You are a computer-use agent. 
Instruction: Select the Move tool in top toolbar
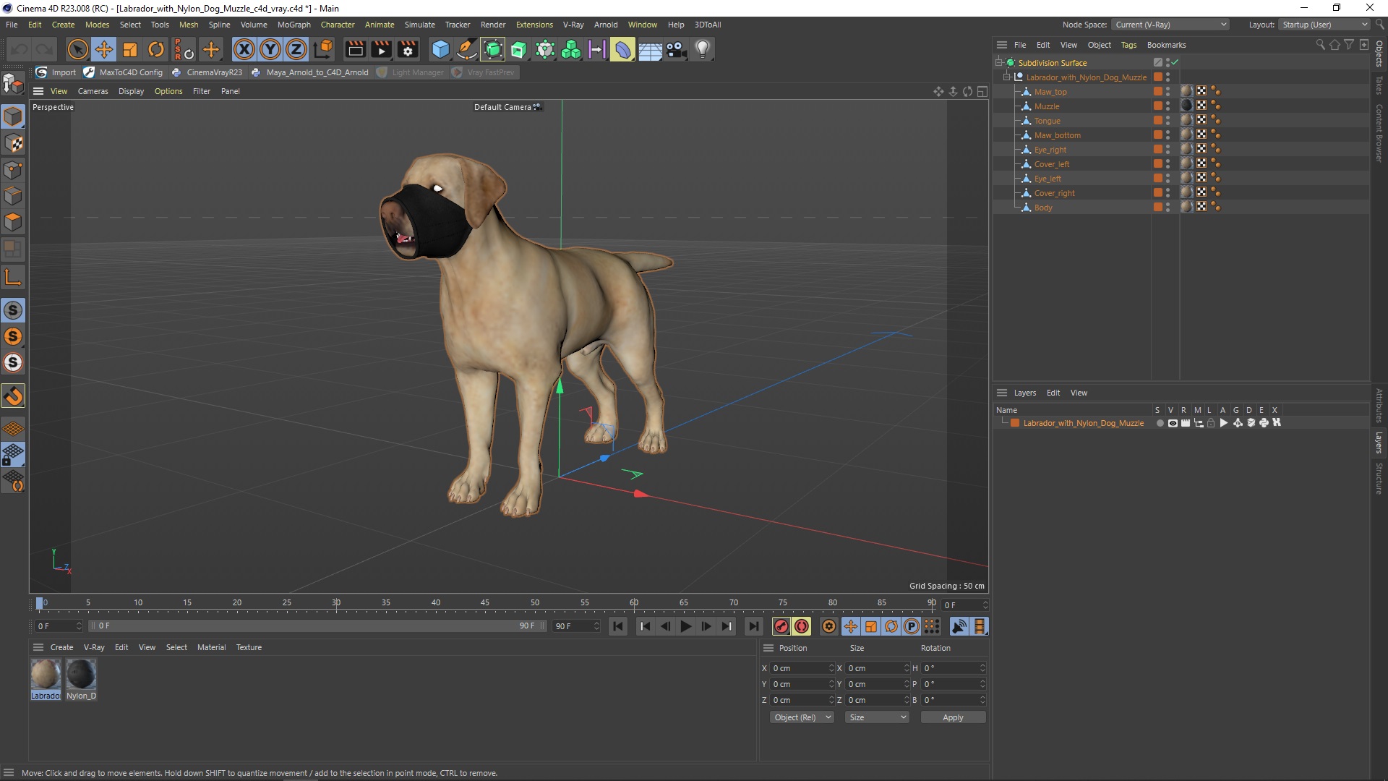[104, 49]
